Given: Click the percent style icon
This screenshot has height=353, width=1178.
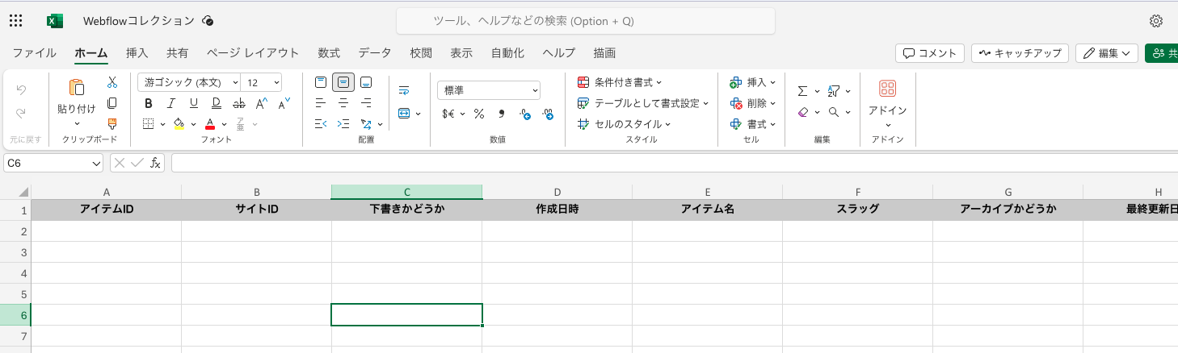Looking at the screenshot, I should coord(479,114).
